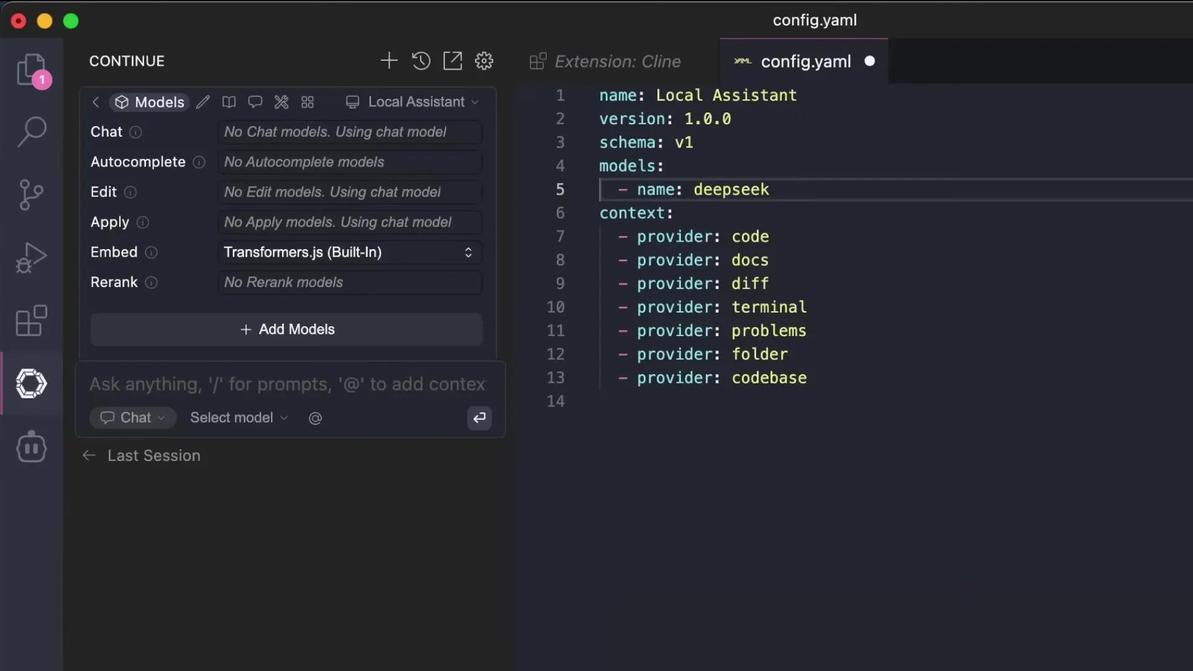
Task: Click the CONTINUE panel title
Action: 127,61
